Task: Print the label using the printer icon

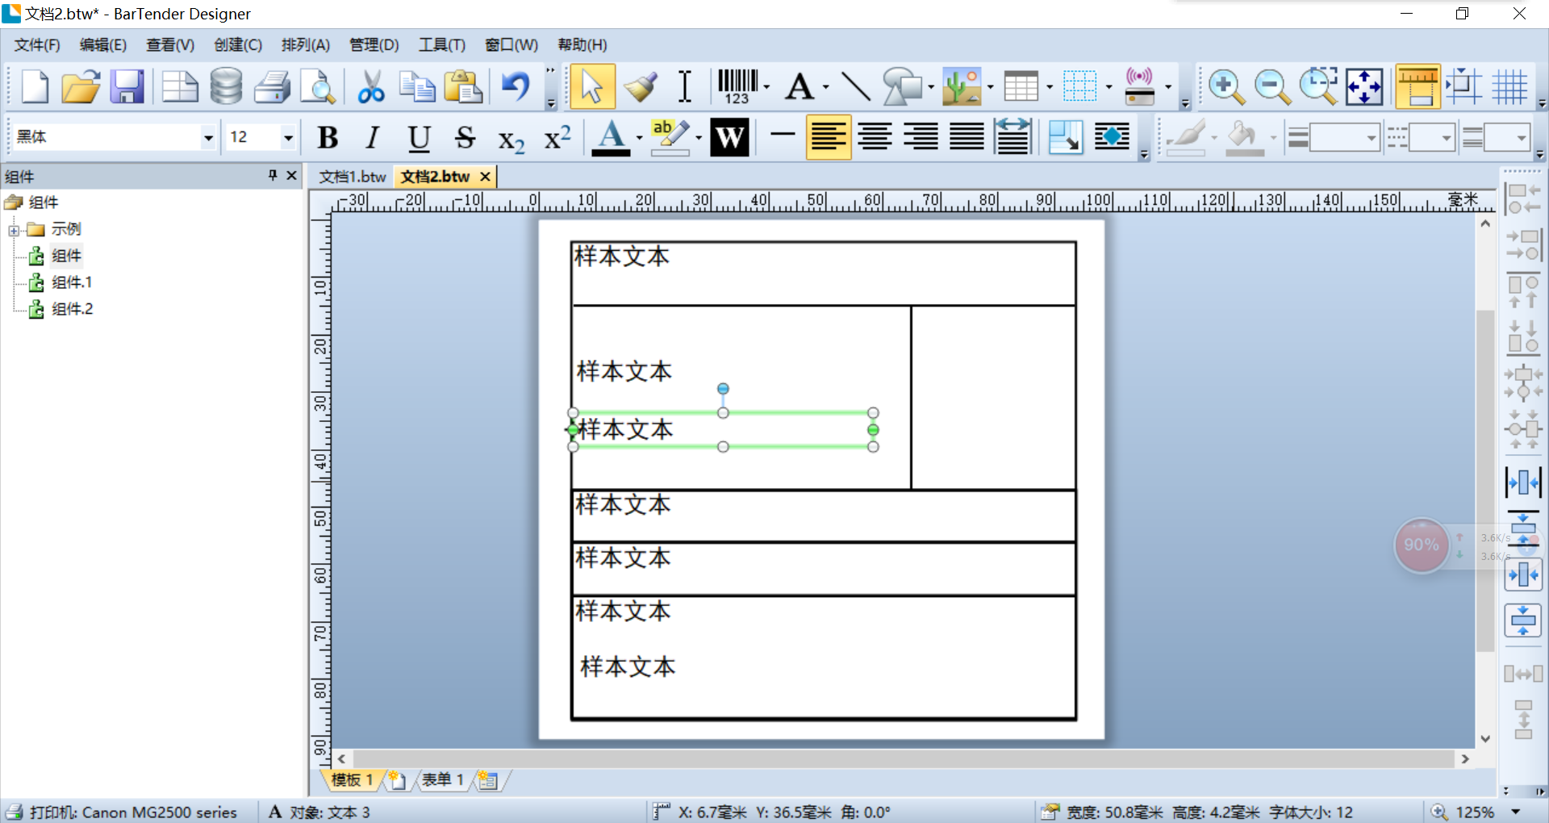Action: [273, 86]
